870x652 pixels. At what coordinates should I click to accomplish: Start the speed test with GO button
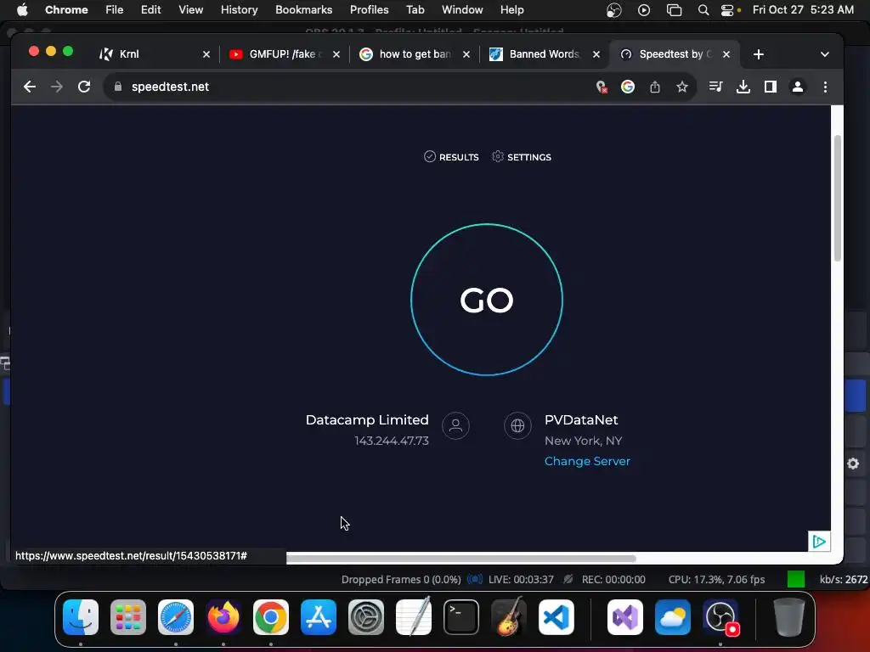(x=487, y=300)
